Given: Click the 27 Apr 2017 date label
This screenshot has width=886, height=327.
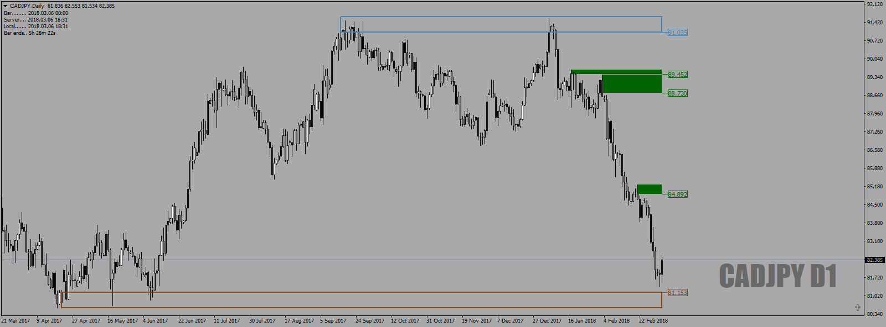Looking at the screenshot, I should [86, 321].
